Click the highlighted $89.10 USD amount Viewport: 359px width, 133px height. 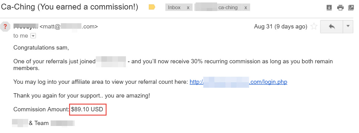point(88,109)
